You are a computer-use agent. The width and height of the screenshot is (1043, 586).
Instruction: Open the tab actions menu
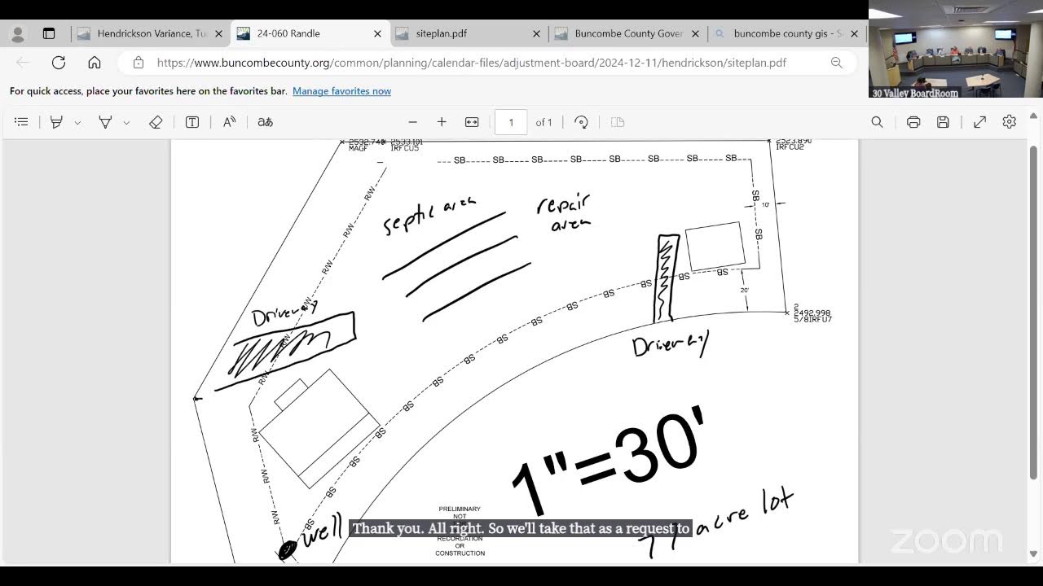coord(49,34)
